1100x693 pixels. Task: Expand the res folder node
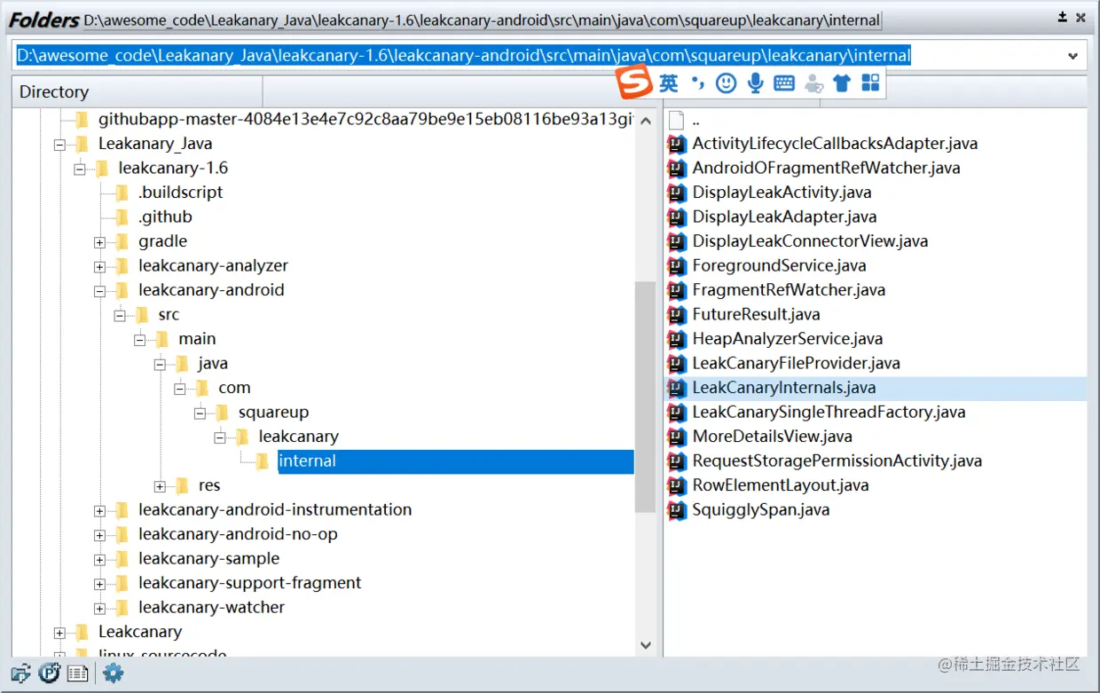pyautogui.click(x=160, y=486)
